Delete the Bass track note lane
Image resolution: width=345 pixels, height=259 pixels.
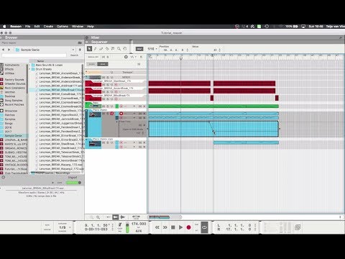pos(144,106)
